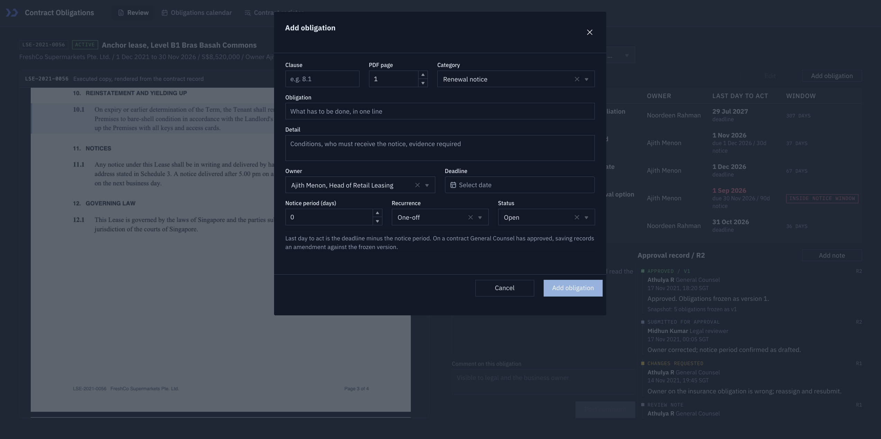Click clause 11.1 in the document
This screenshot has width=881, height=439.
coord(173,174)
